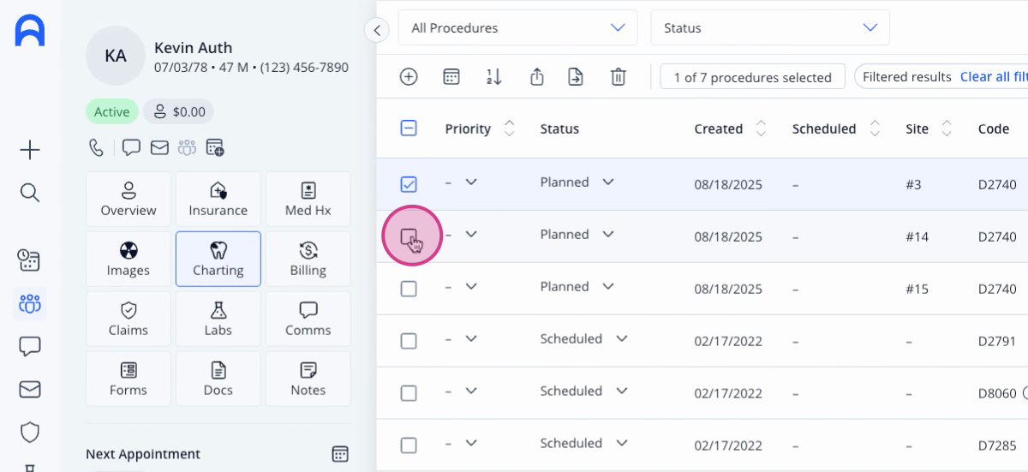Open the Overview tab
1028x472 pixels.
click(128, 199)
